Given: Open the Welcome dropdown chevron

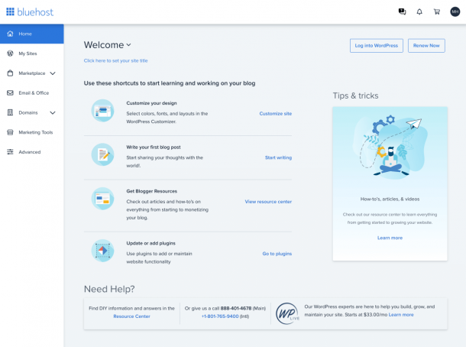Looking at the screenshot, I should pyautogui.click(x=128, y=45).
